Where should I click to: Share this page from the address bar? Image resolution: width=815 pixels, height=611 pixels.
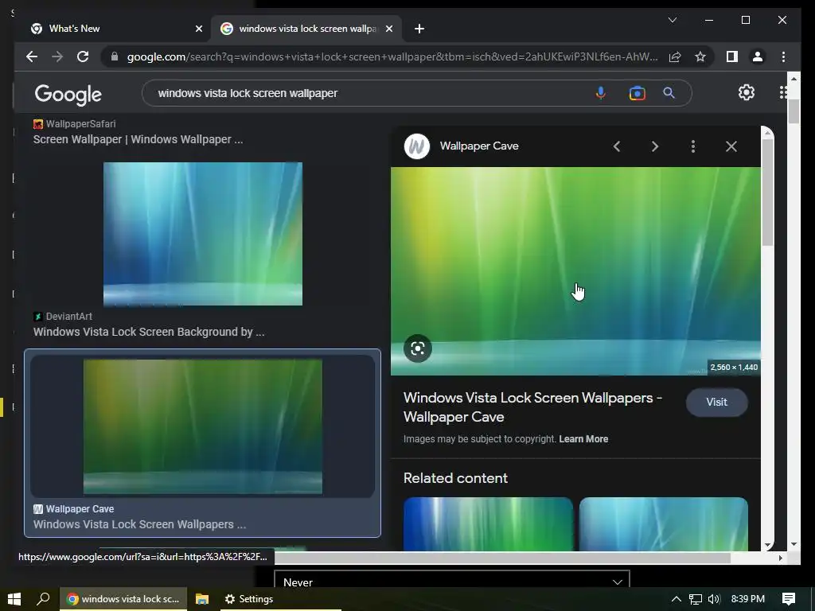[675, 56]
